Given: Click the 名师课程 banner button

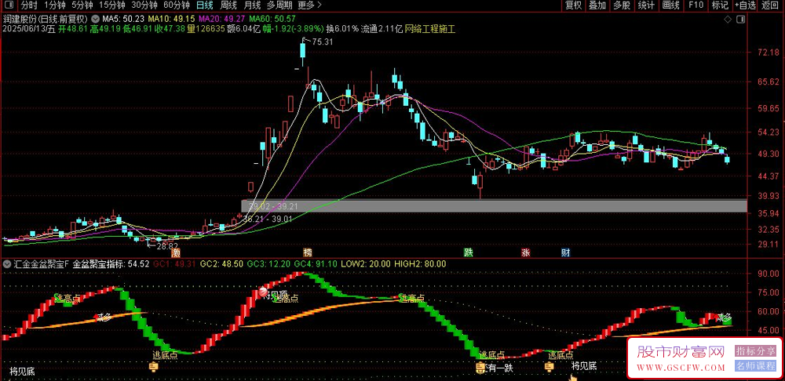Looking at the screenshot, I should [x=755, y=366].
